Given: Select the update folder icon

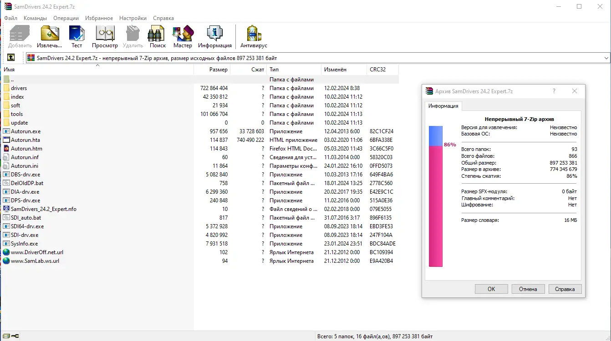Looking at the screenshot, I should pyautogui.click(x=6, y=123).
